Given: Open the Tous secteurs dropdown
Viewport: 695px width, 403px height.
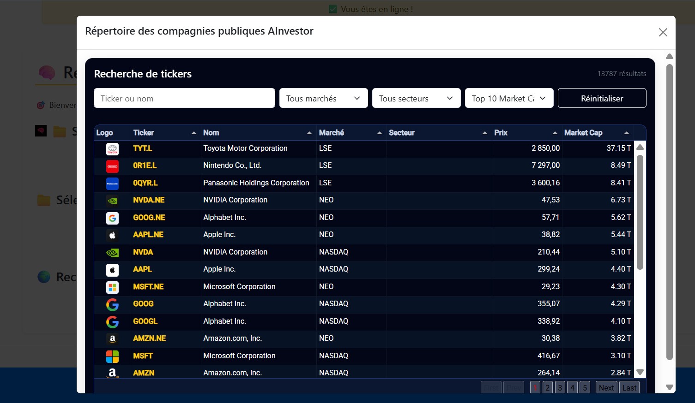Looking at the screenshot, I should pyautogui.click(x=417, y=98).
